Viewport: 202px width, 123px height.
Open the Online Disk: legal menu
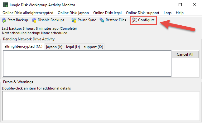[107, 13]
